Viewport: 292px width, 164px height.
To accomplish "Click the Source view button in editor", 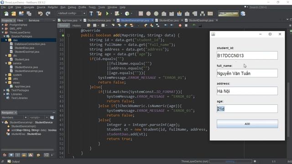I will 63,26.
